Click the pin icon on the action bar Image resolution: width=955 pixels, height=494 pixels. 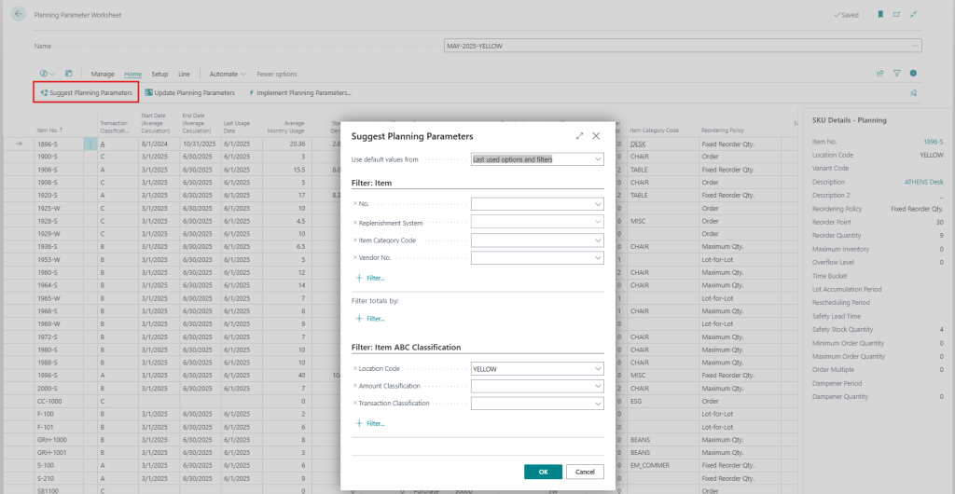[913, 93]
